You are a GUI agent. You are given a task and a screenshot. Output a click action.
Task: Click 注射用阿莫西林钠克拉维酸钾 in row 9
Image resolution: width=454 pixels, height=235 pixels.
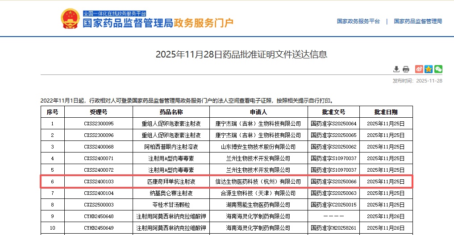tap(171, 216)
